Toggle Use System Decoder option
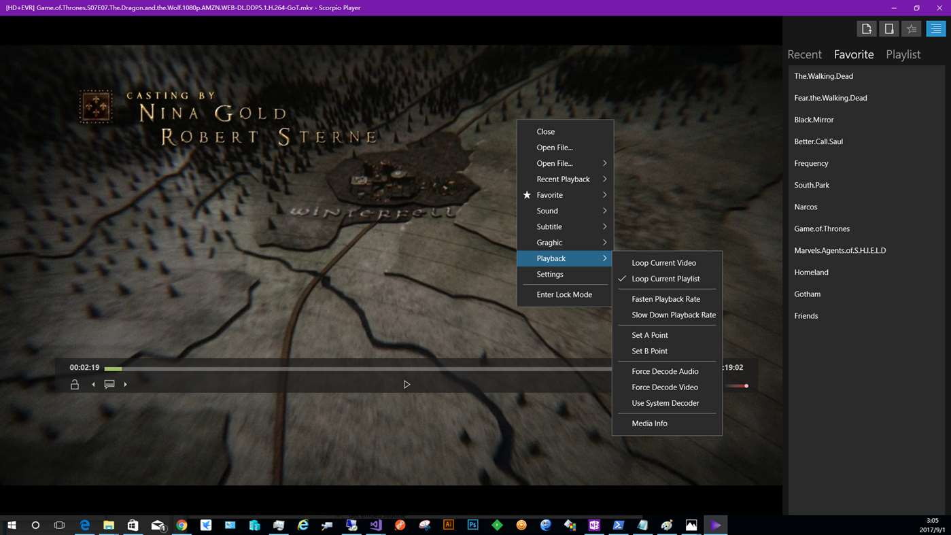Viewport: 951px width, 535px height. click(x=667, y=403)
